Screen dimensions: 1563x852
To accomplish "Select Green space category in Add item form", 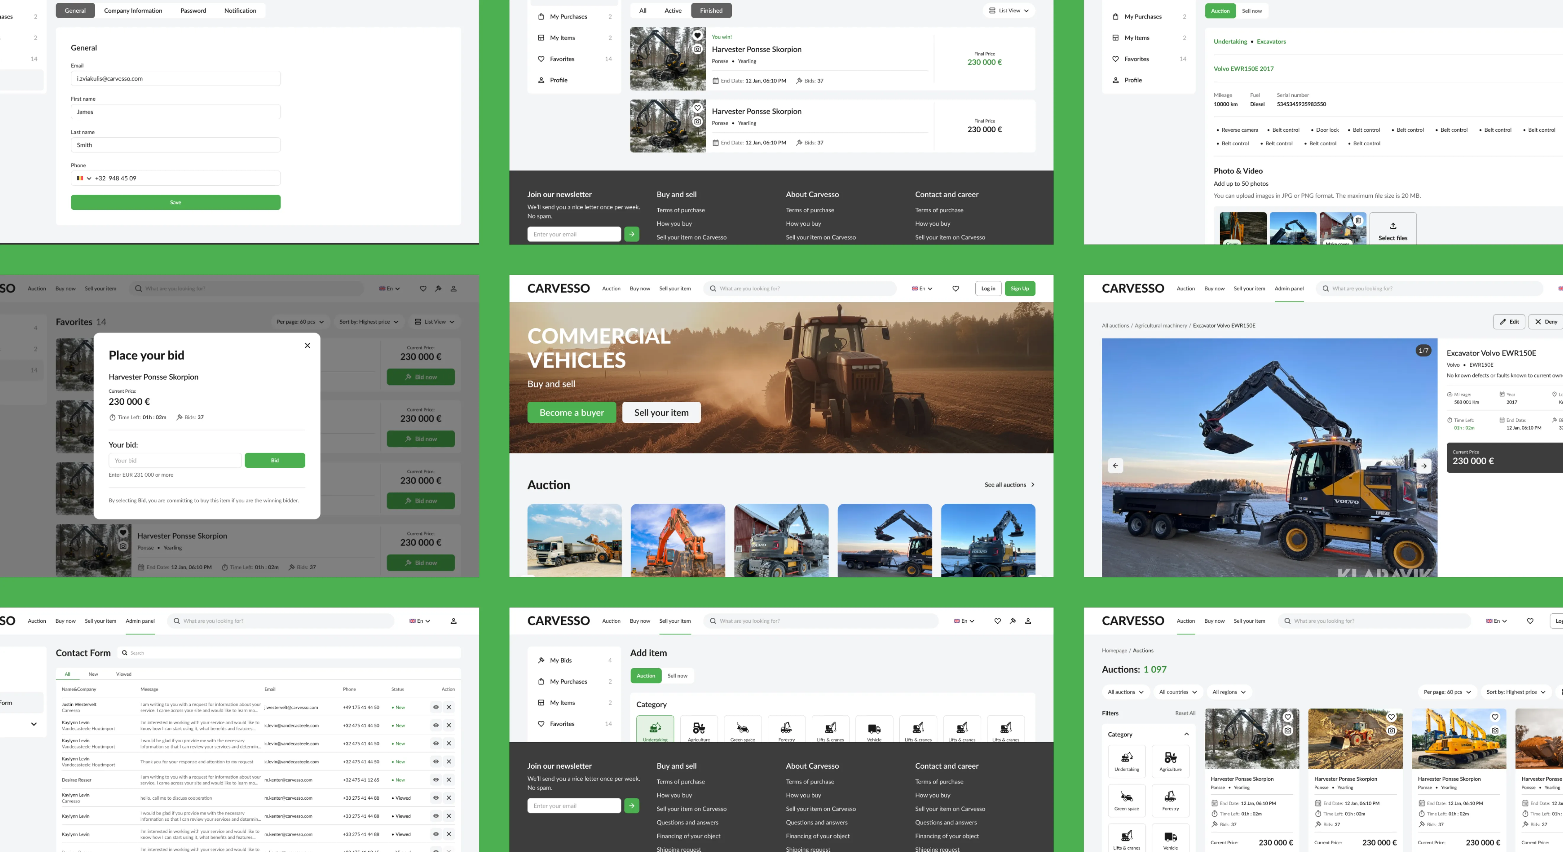I will (743, 730).
